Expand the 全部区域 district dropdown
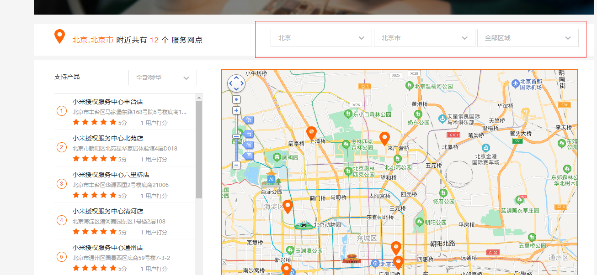Viewport: 597px width, 275px height. pyautogui.click(x=528, y=38)
